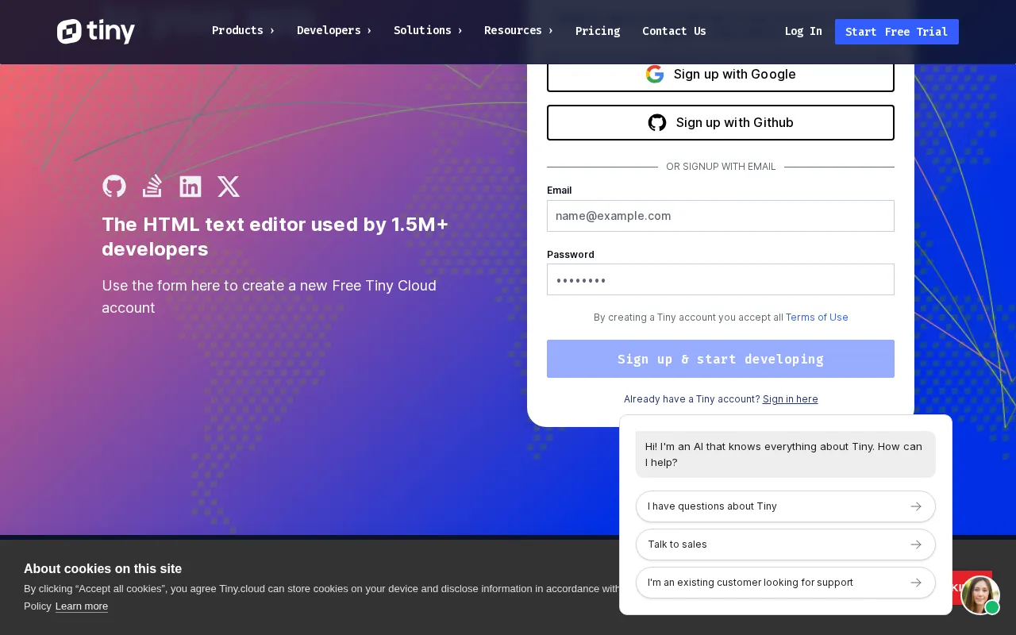Choose the Talk to sales option
This screenshot has height=635, width=1016.
pyautogui.click(x=786, y=545)
